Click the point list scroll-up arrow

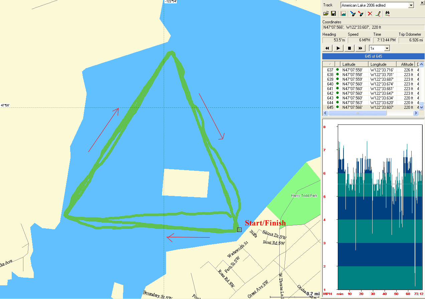click(421, 64)
